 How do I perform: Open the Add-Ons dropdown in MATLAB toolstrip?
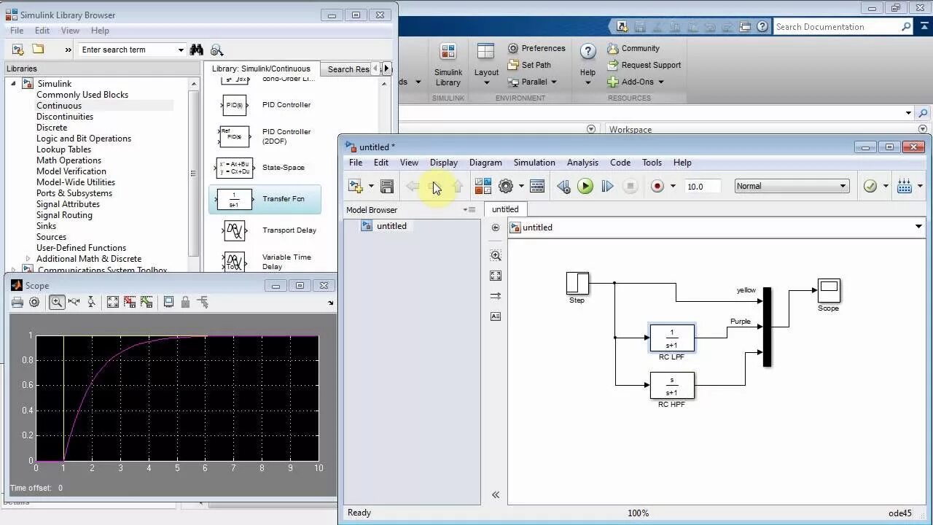click(636, 82)
